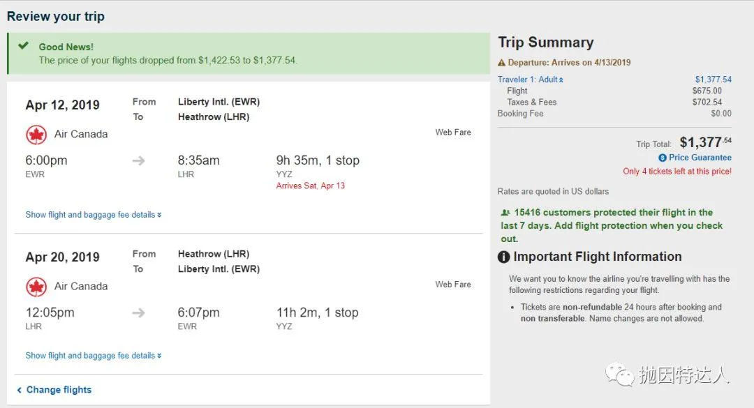Screen dimensions: 754x408
Task: Click the WeChat logo watermark
Action: pyautogui.click(x=619, y=375)
